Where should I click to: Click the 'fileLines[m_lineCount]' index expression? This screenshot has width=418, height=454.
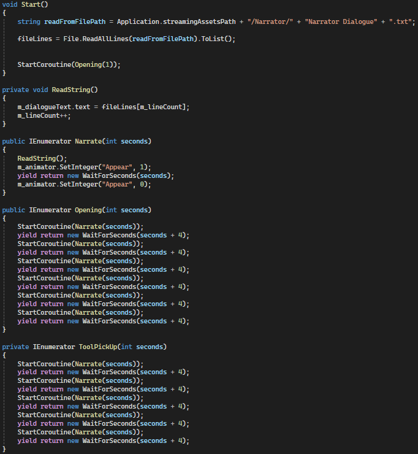[143, 107]
